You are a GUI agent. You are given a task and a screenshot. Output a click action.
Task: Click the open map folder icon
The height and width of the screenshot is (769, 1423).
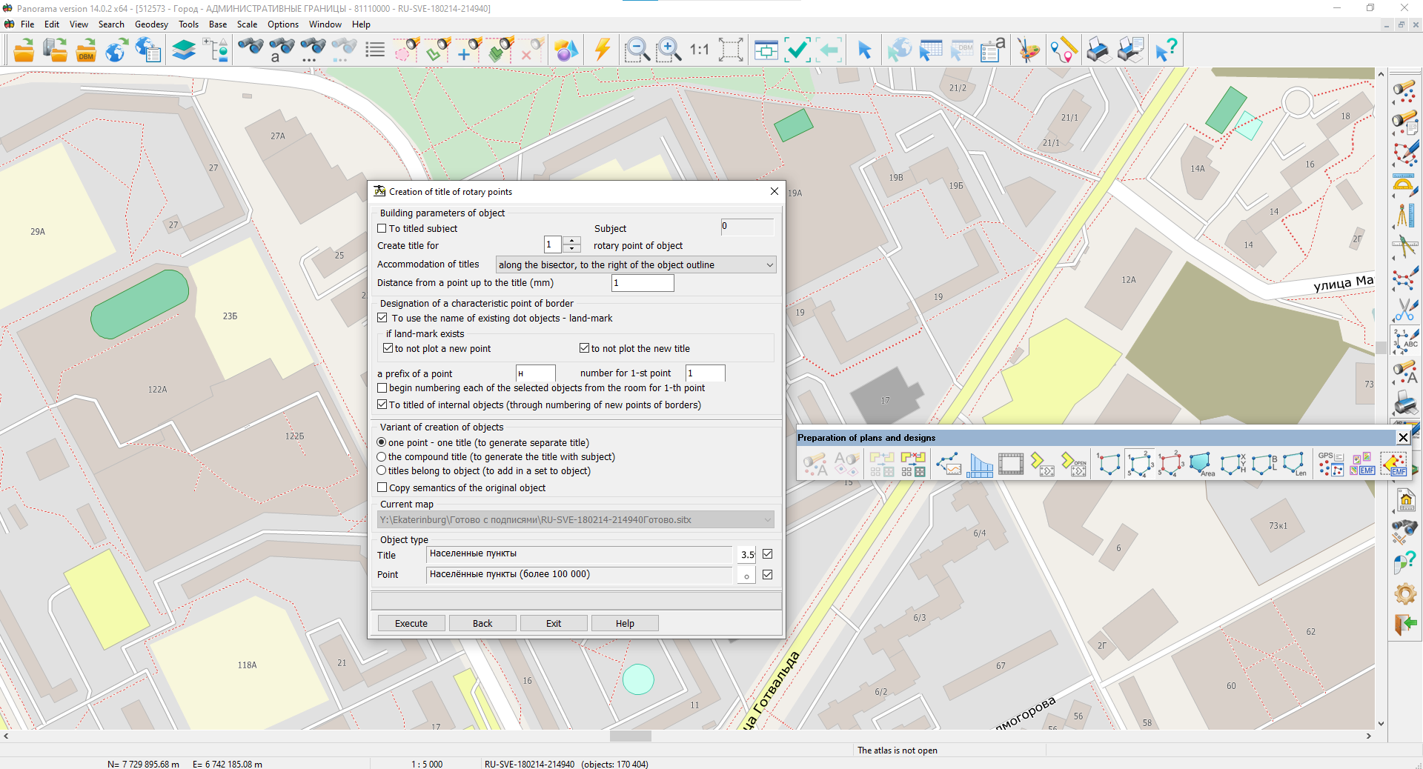point(24,50)
